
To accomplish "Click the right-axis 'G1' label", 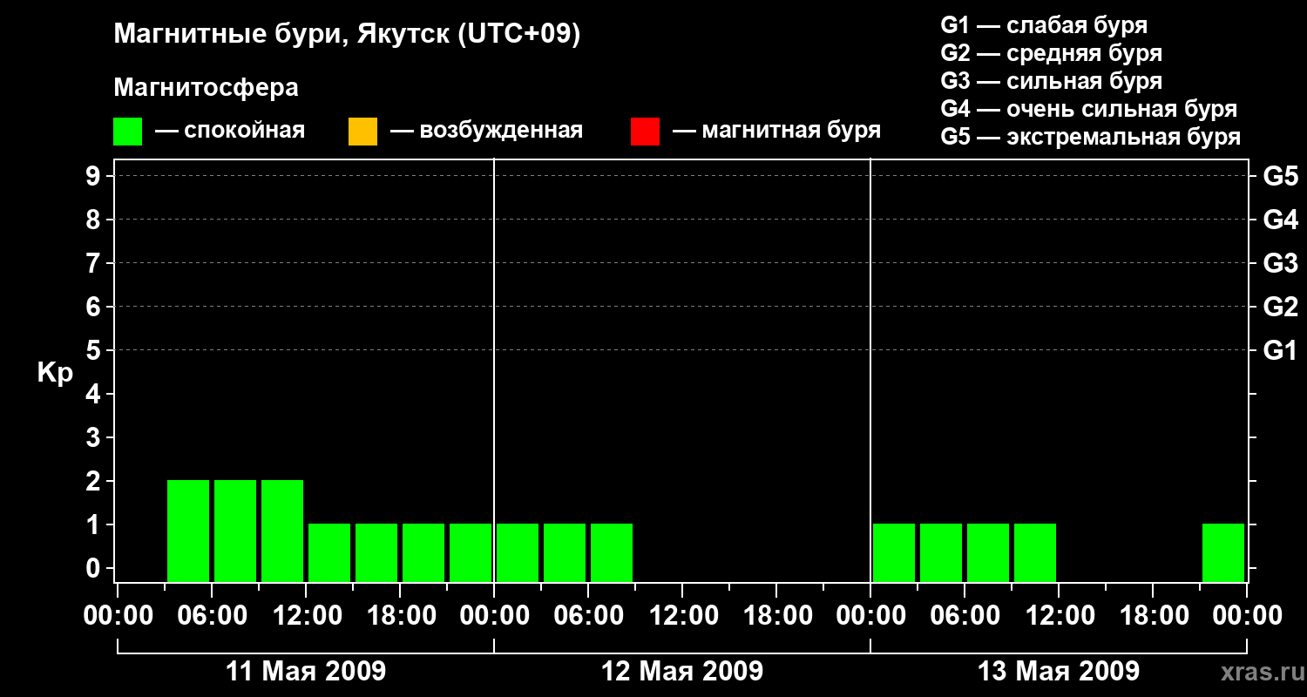I will 1280,351.
